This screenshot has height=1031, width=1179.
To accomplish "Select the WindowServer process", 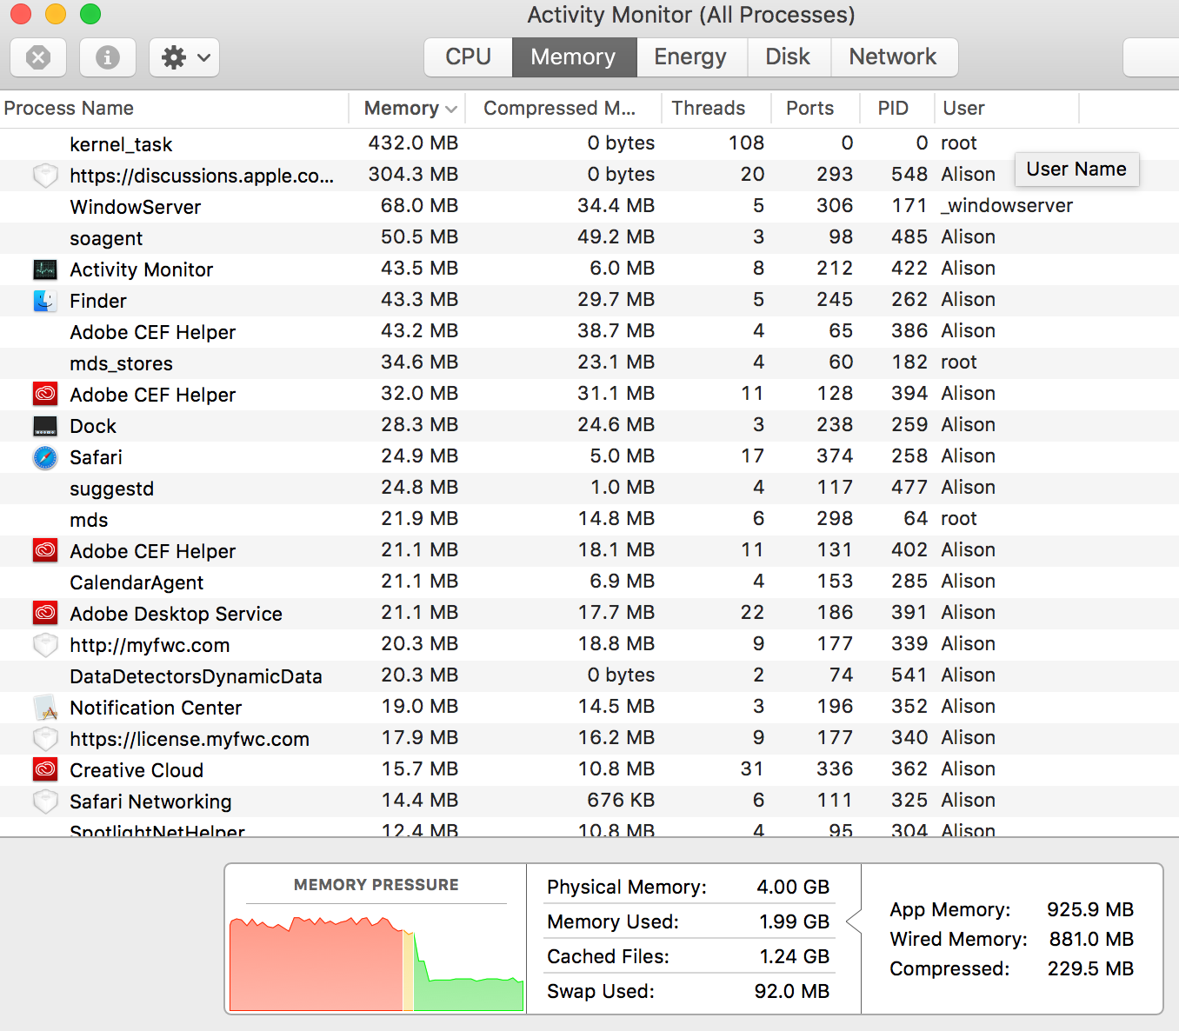I will 136,207.
